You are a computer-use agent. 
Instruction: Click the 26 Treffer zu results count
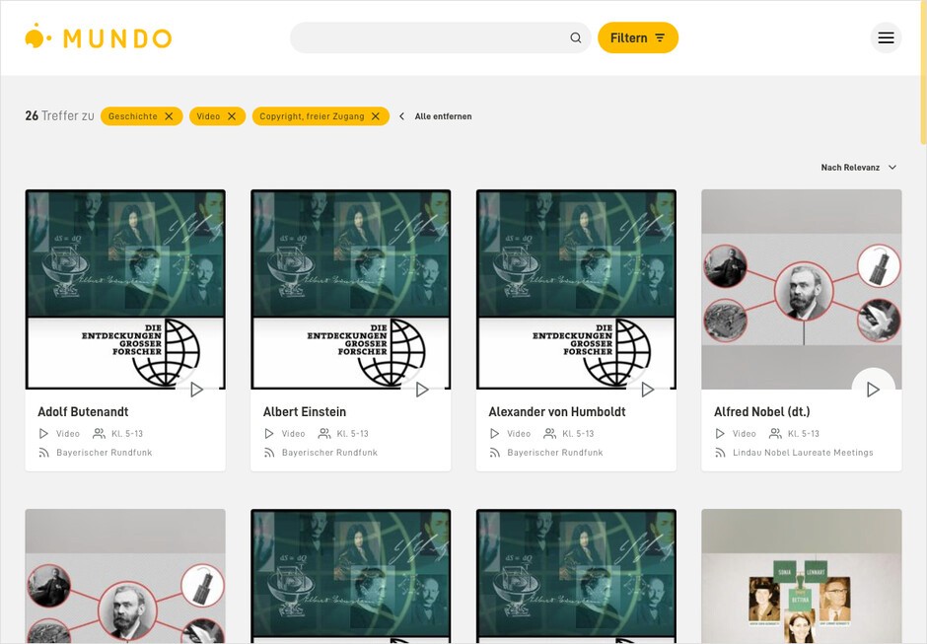[59, 116]
